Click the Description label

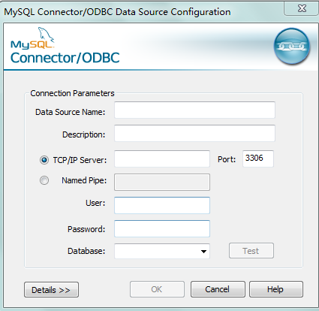pos(84,134)
